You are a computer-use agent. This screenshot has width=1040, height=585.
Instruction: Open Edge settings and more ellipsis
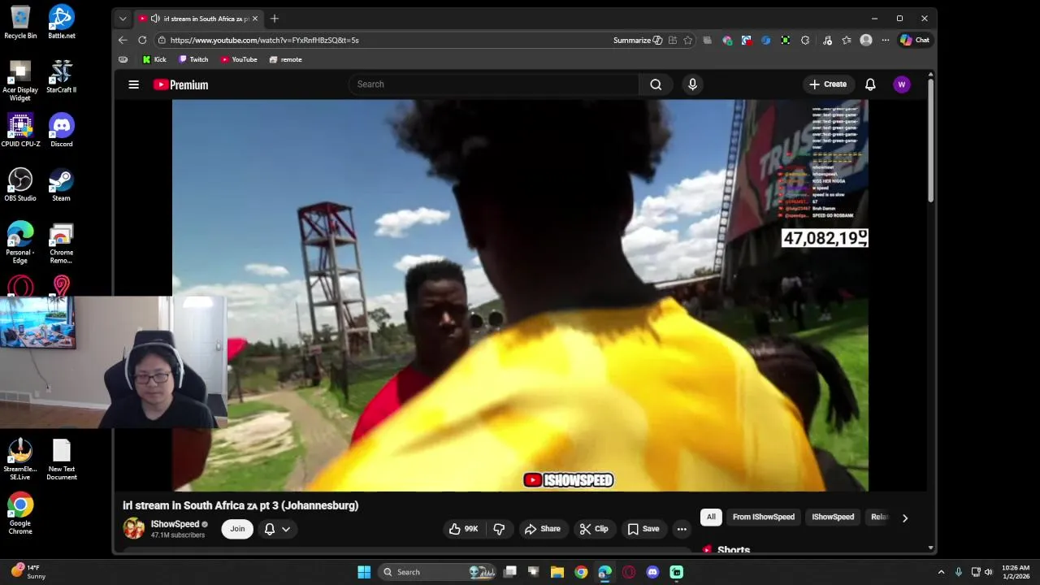click(x=885, y=40)
